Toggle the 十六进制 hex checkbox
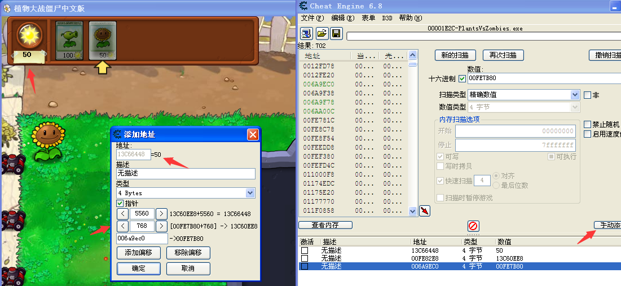 (462, 78)
